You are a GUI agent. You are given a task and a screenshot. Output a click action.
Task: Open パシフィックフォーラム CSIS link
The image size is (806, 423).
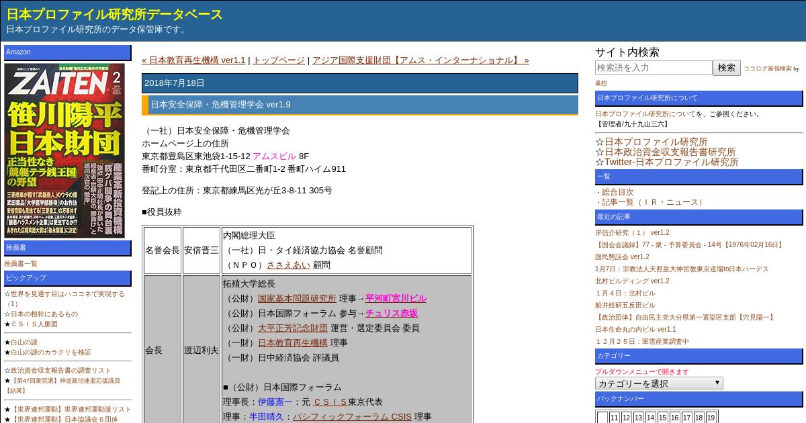352,416
